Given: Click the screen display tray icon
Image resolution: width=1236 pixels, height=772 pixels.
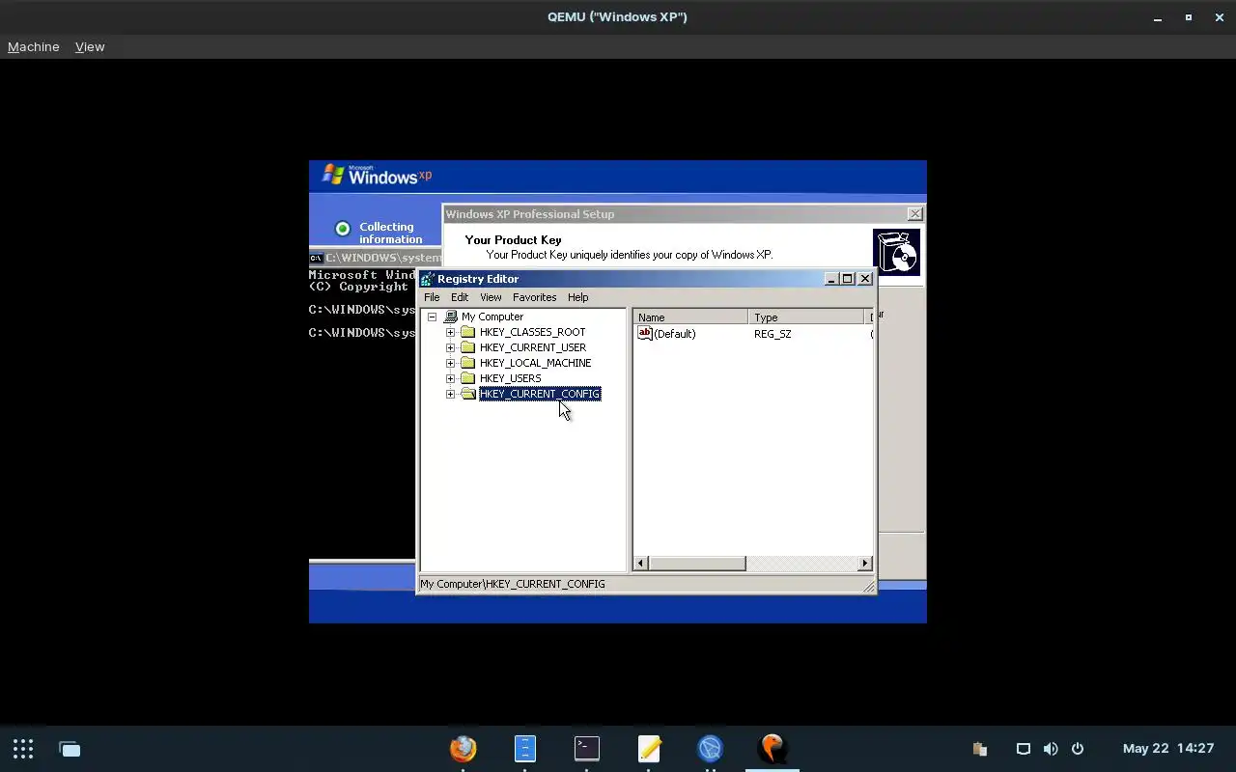Looking at the screenshot, I should [x=1024, y=749].
